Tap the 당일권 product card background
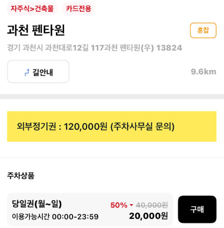 pos(90,209)
